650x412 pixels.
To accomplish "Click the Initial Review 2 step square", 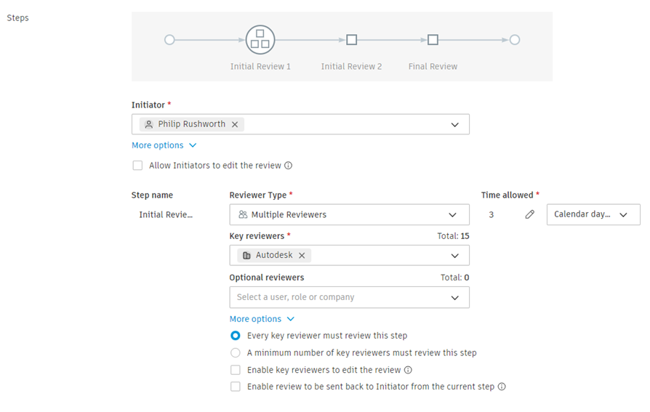I will coord(351,40).
